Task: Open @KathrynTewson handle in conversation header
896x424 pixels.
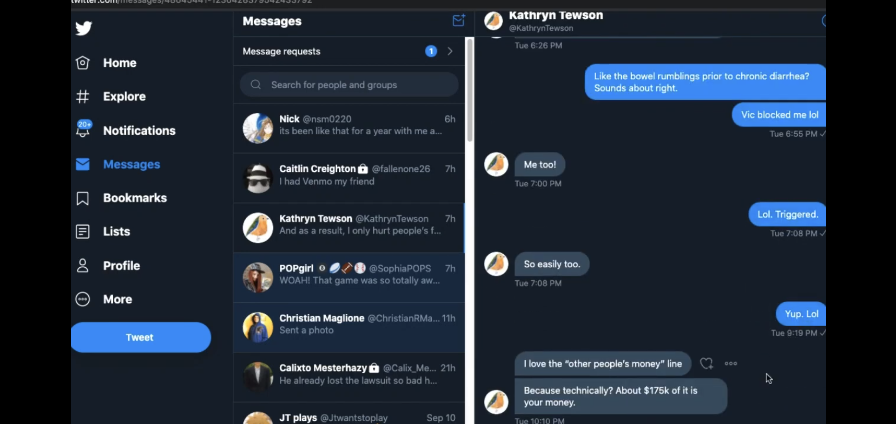Action: click(x=541, y=28)
